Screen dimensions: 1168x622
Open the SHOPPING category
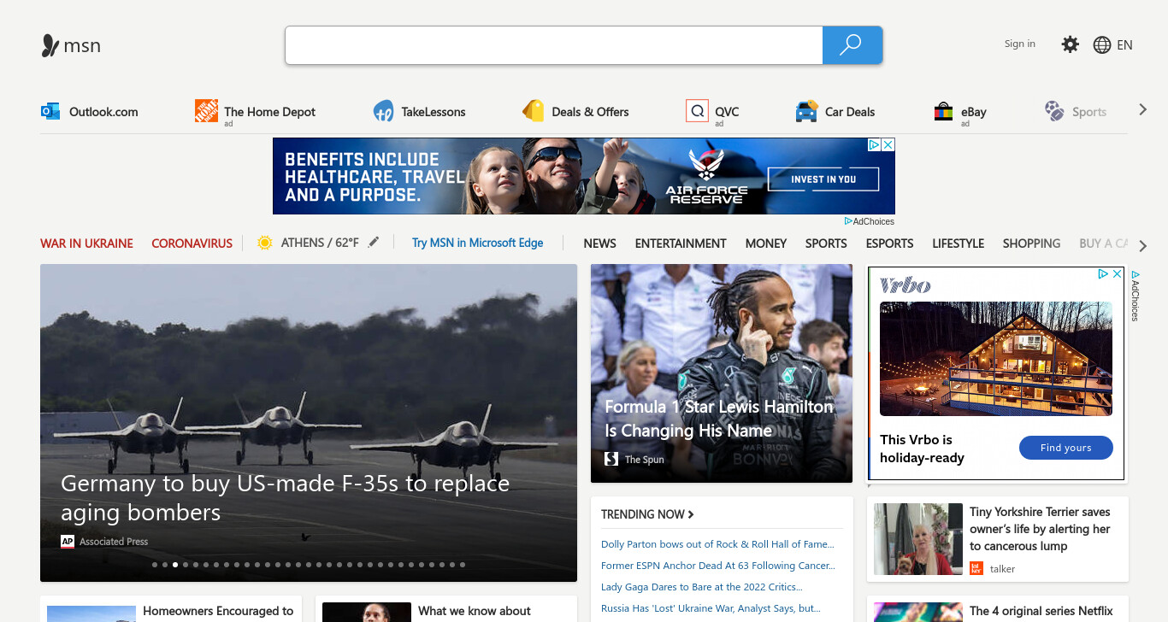[x=1031, y=244]
